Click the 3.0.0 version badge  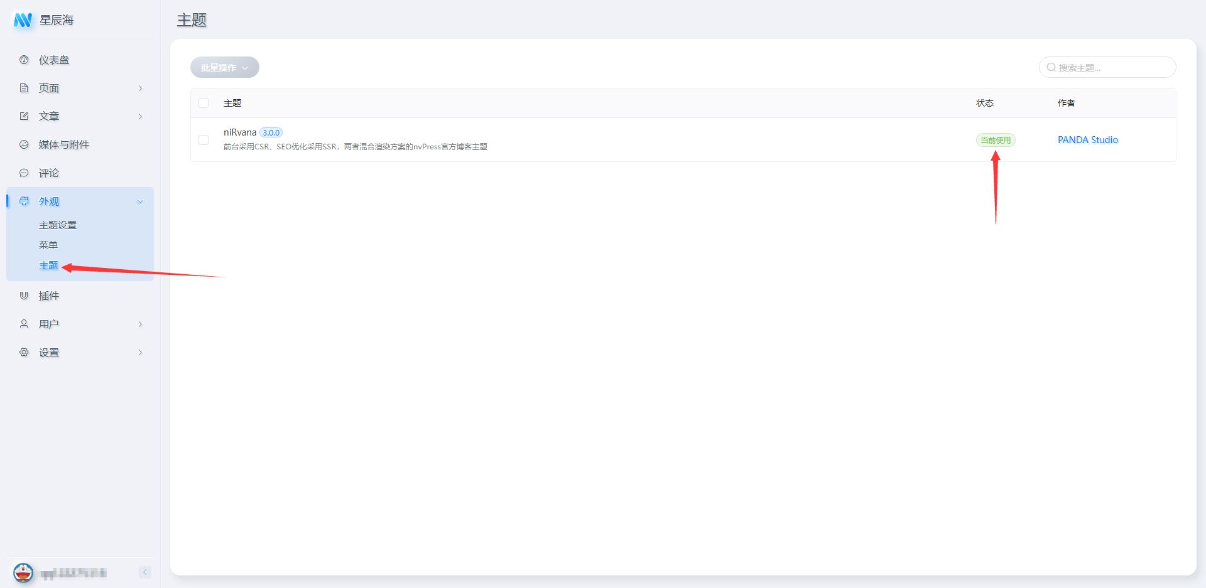tap(271, 132)
